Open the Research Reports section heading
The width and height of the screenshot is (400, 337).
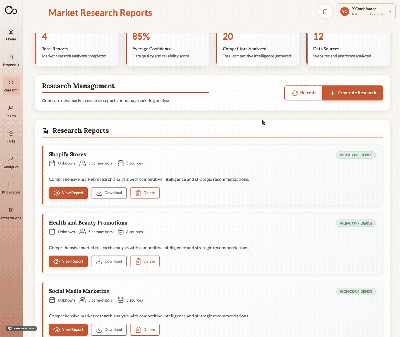80,130
